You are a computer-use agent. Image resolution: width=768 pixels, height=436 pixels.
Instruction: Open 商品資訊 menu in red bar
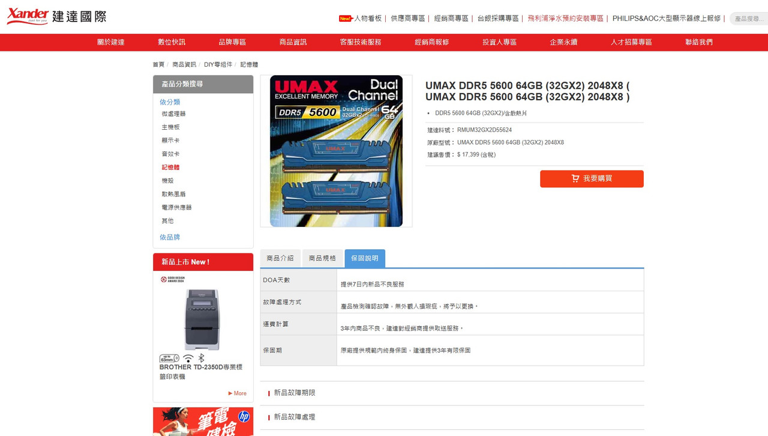tap(293, 42)
